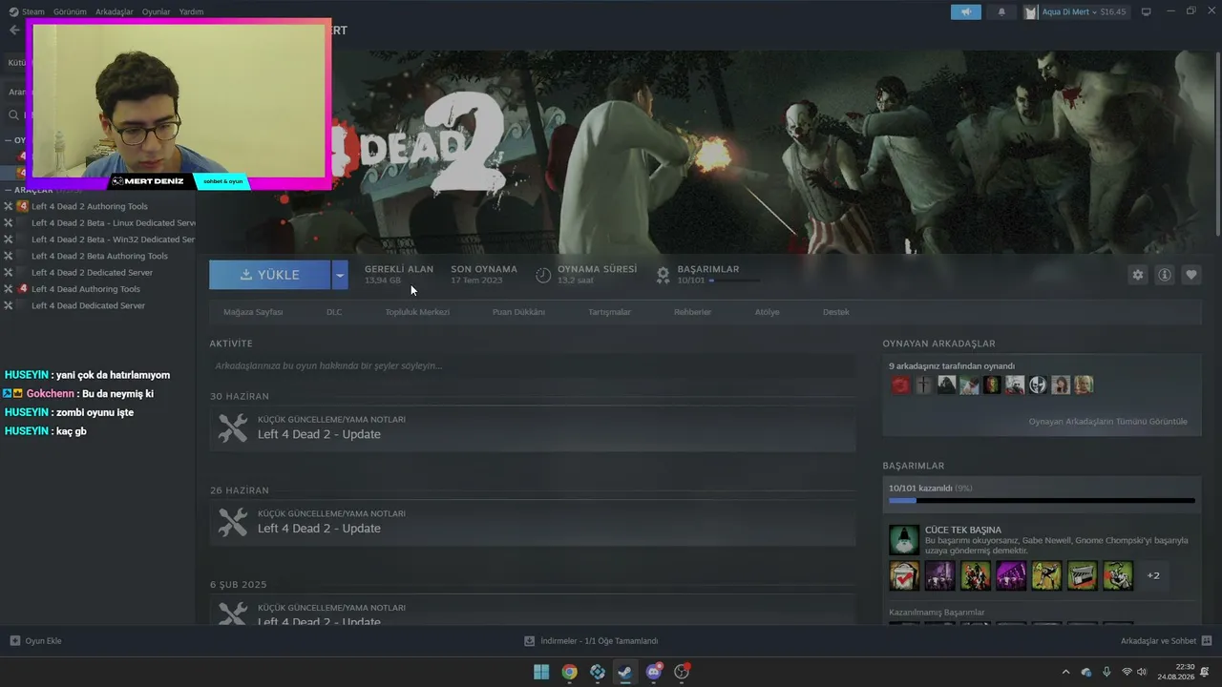Viewport: 1222px width, 687px height.
Task: Click the OBS Studio taskbar icon
Action: coord(682,672)
